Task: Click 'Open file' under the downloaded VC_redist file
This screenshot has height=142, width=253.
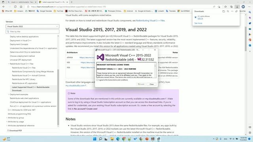Action: point(200,19)
